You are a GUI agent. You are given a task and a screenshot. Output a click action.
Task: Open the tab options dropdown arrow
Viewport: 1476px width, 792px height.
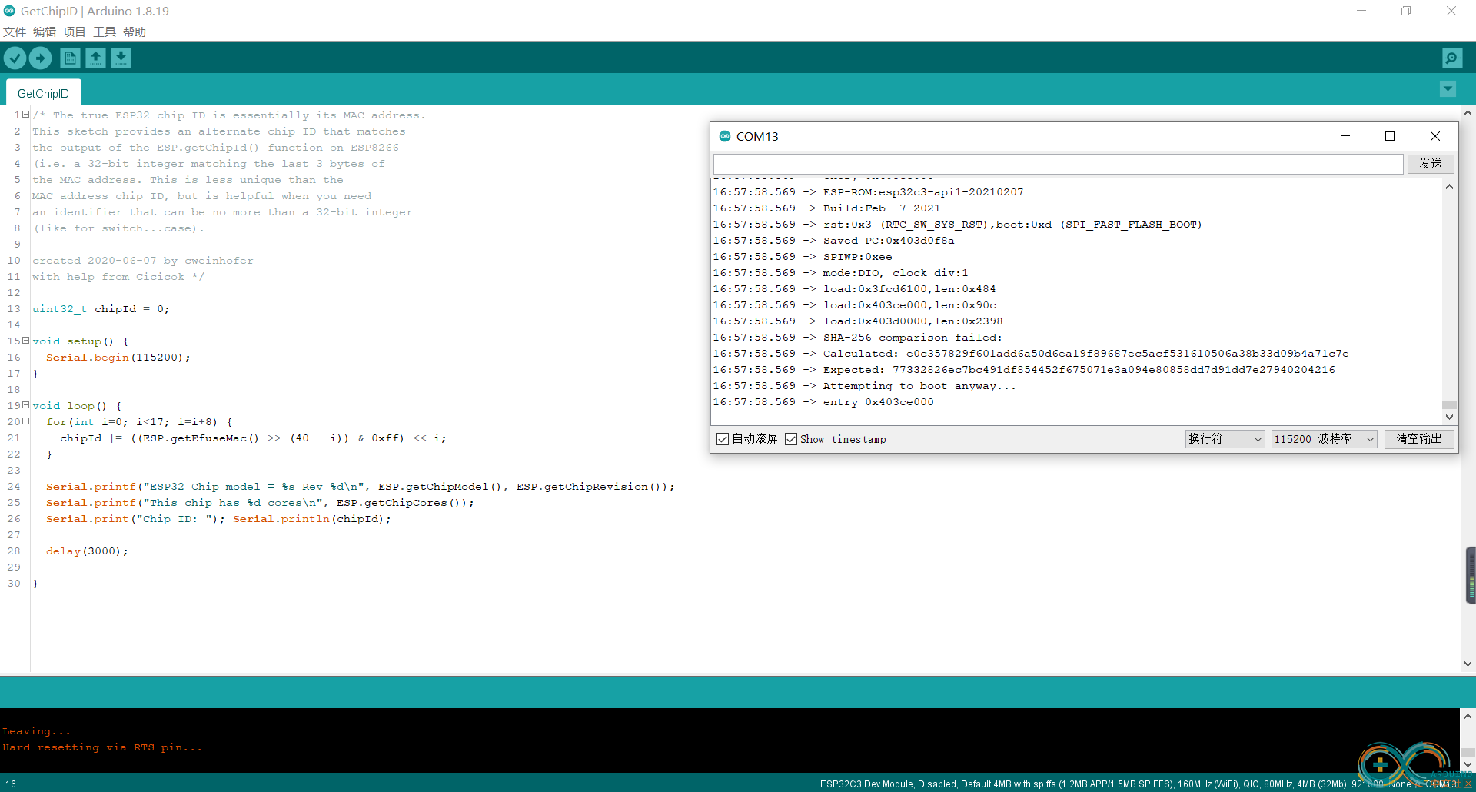1448,89
